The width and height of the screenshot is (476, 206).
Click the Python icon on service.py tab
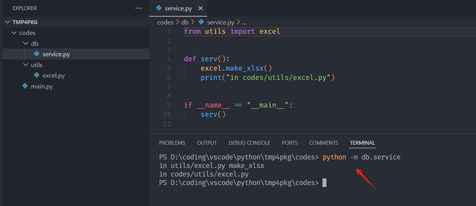pos(159,8)
